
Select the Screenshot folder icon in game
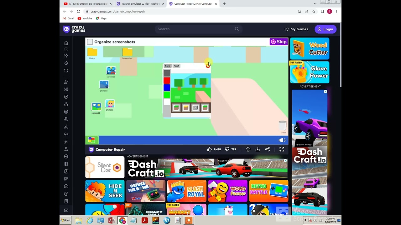127,53
